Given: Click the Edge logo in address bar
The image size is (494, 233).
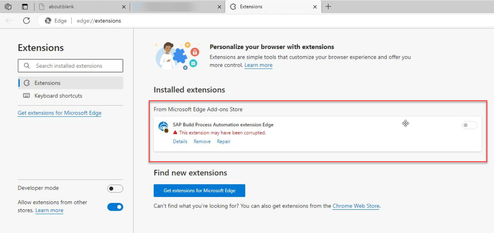Looking at the screenshot, I should pos(48,21).
